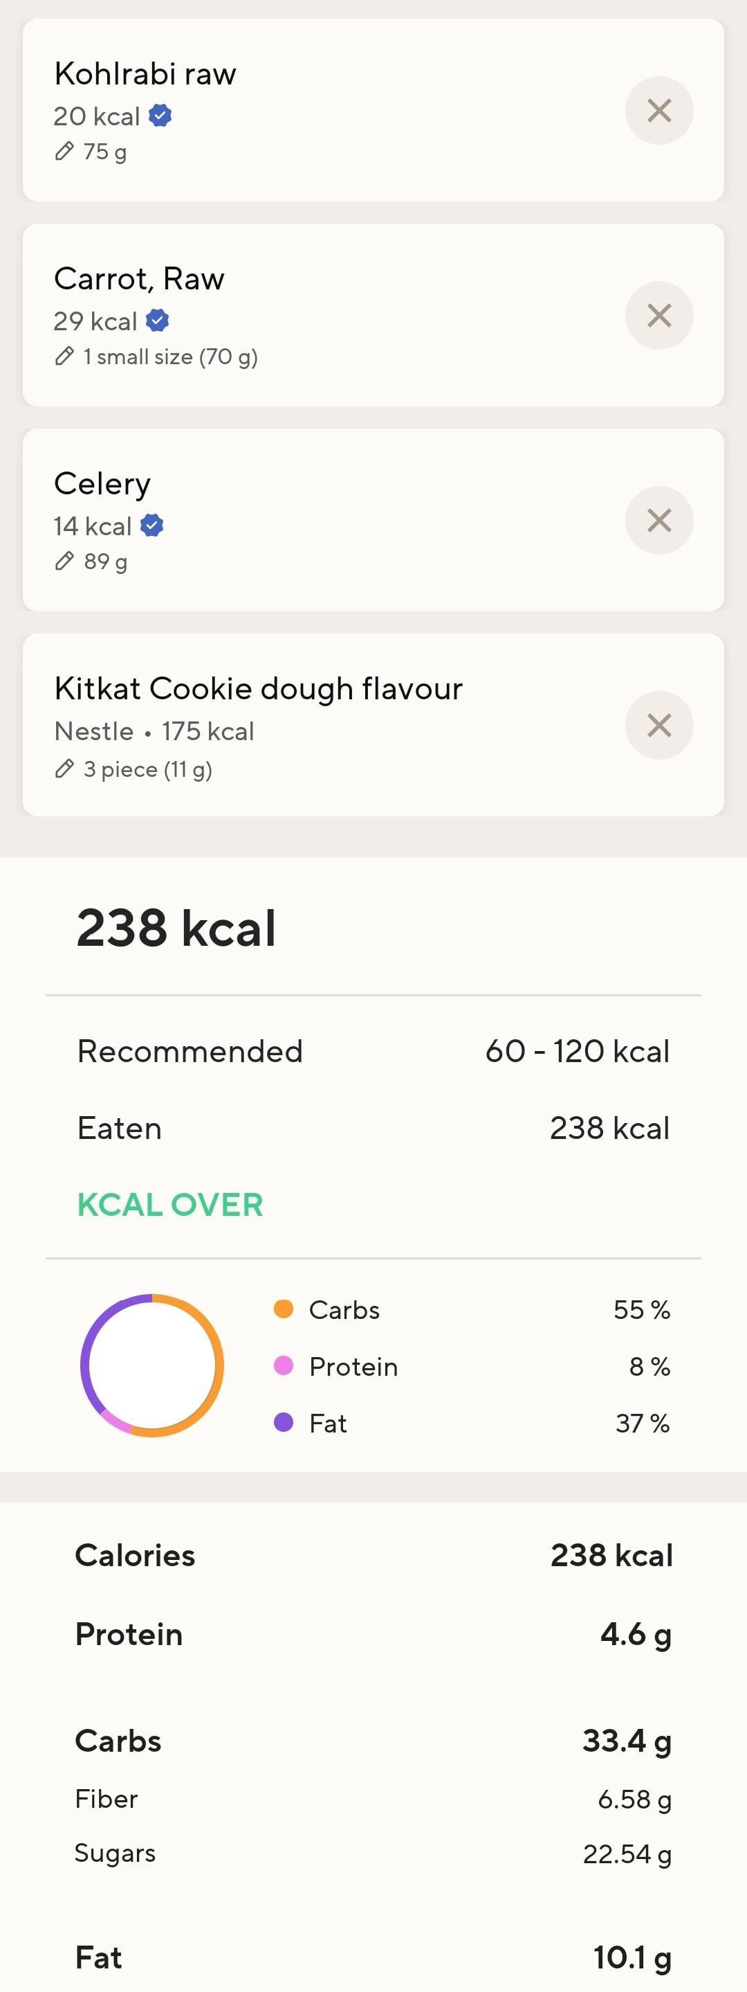Viewport: 747px width, 1992px height.
Task: Remove Kitkat Cookie dough flavour item
Action: [658, 726]
